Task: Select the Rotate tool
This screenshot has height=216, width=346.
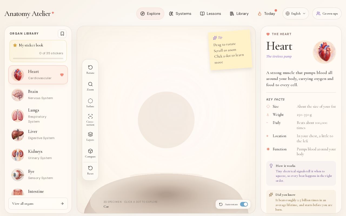Action: pos(90,69)
